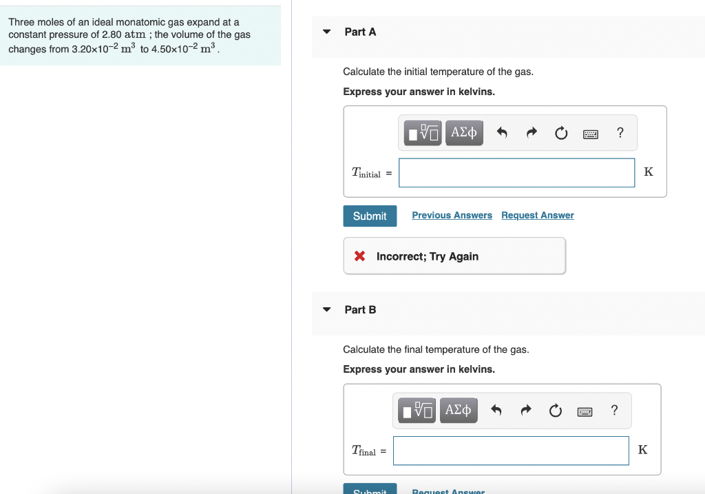The height and width of the screenshot is (494, 705).
Task: Click the keyboard icon in Part B toolbar
Action: [585, 410]
